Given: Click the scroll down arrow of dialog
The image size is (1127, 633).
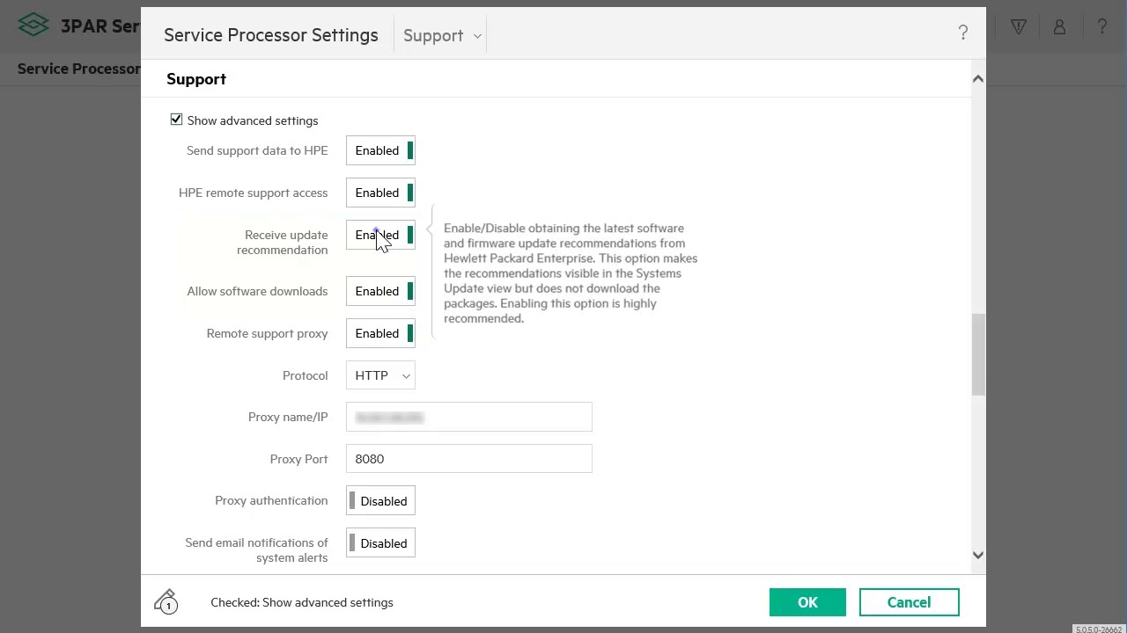Looking at the screenshot, I should coord(977,555).
